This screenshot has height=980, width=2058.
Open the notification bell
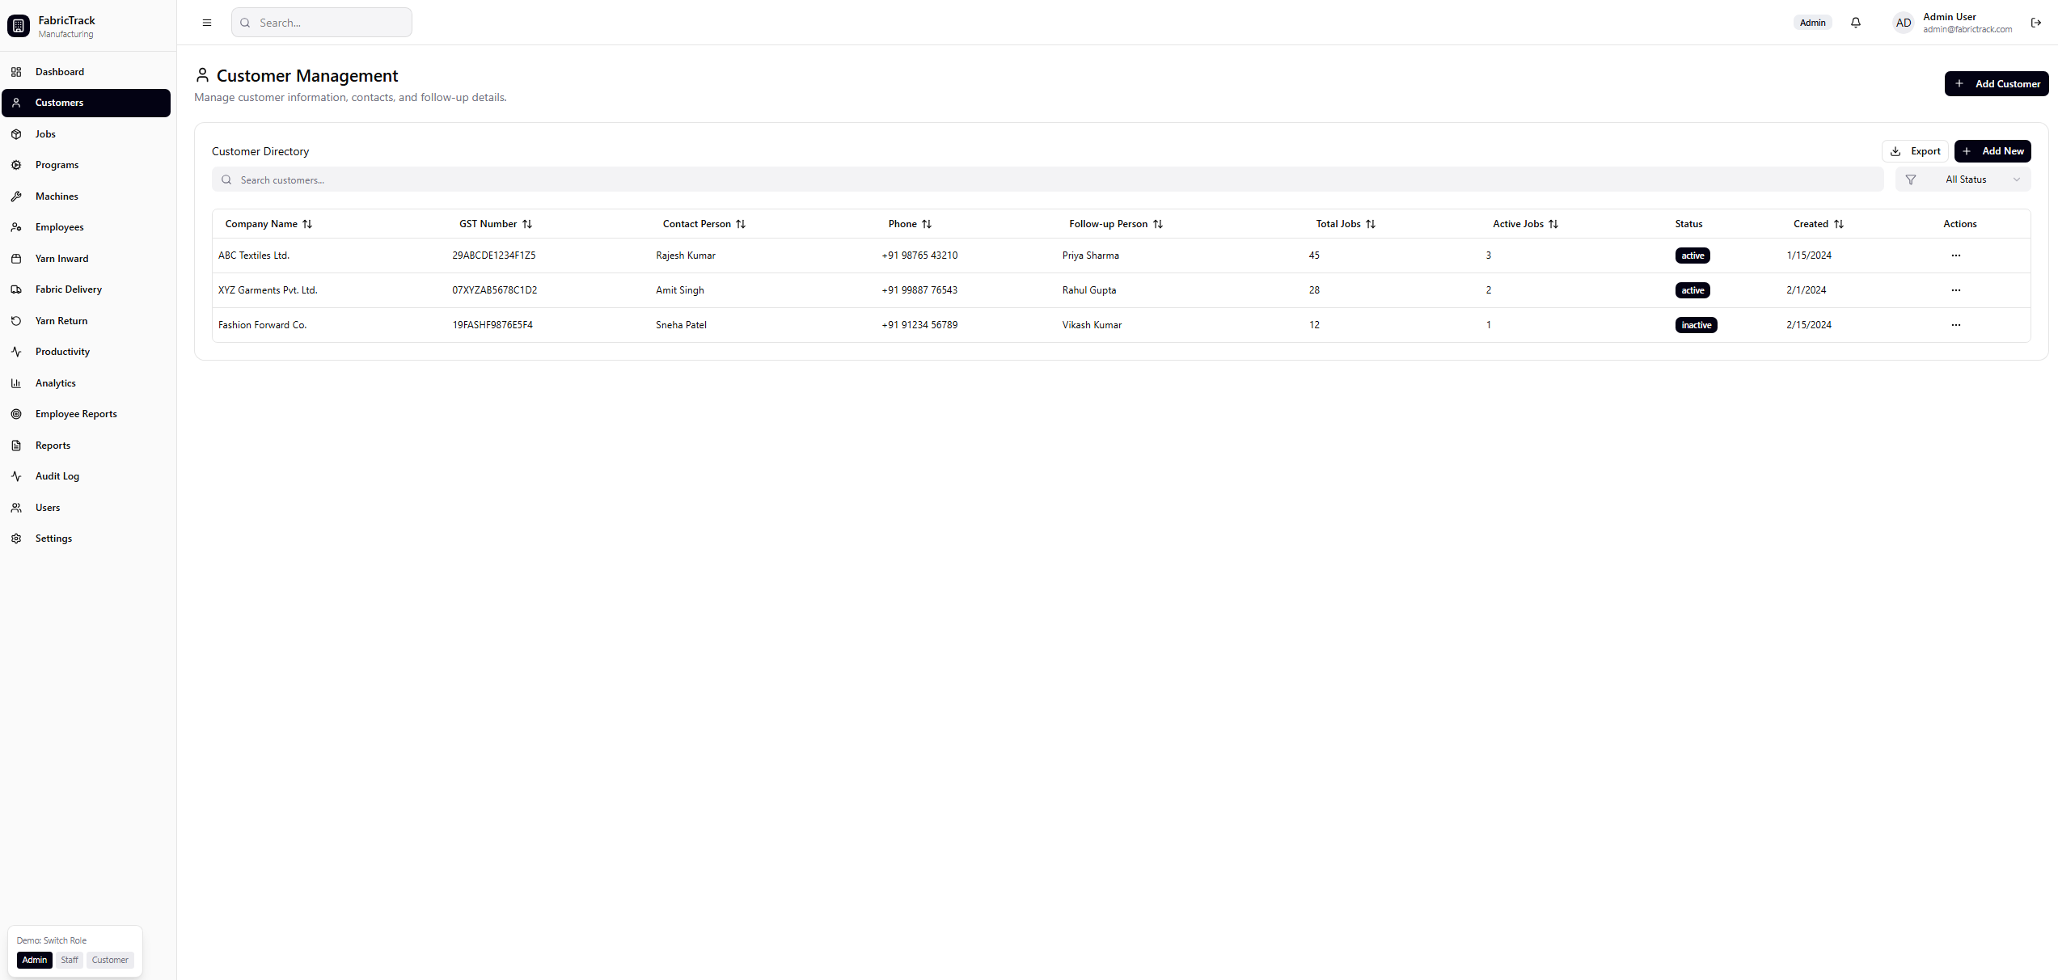(x=1856, y=23)
